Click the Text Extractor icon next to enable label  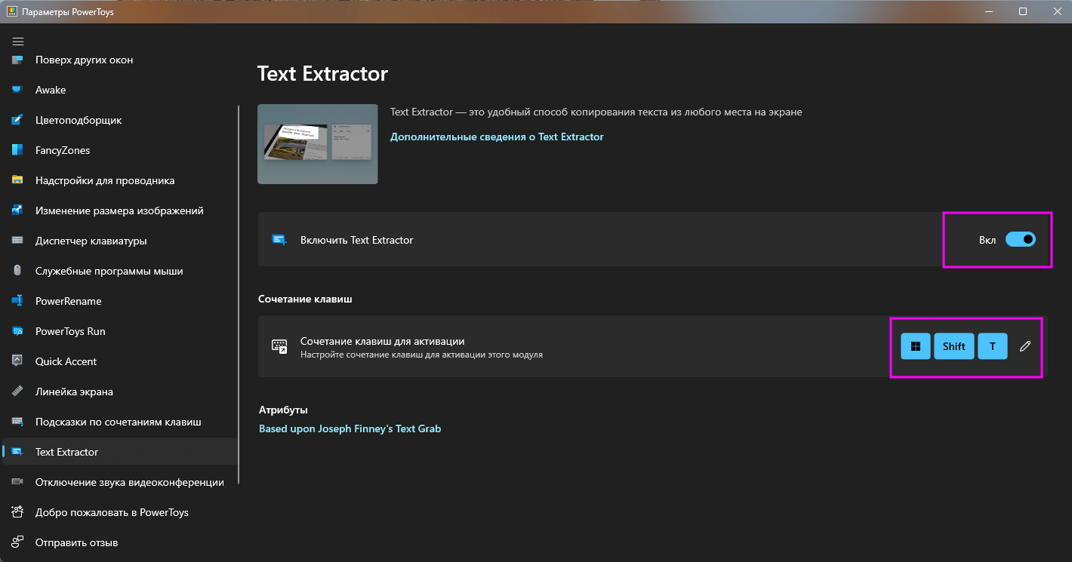(x=279, y=240)
